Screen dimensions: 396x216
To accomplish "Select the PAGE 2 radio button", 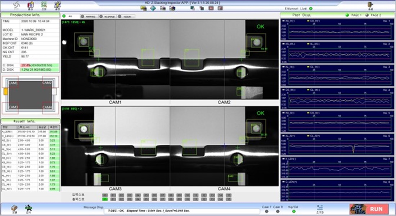I will coord(367,15).
